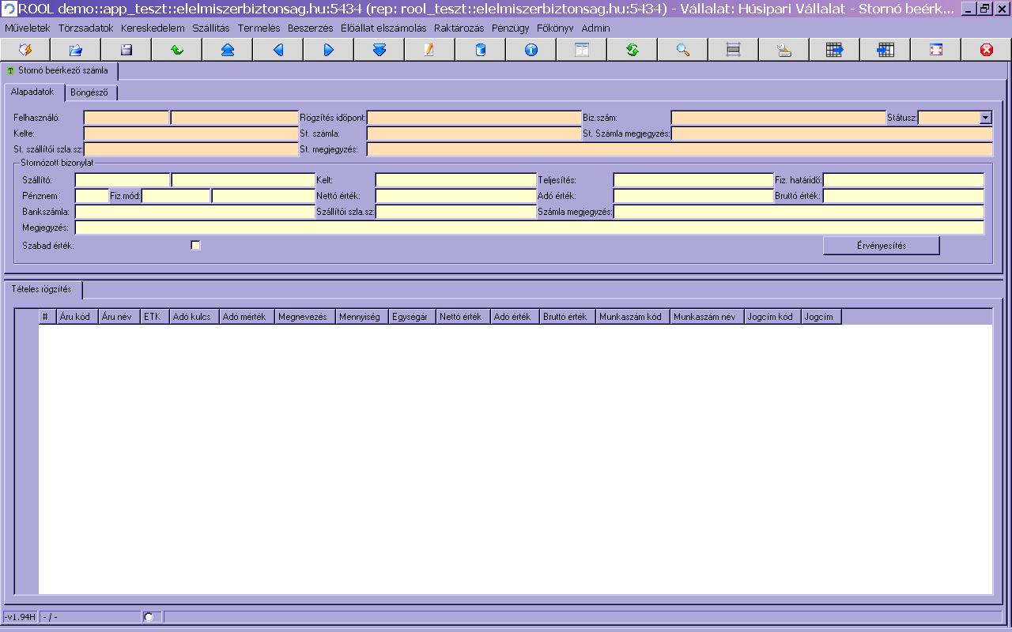Go to previous record with left arrow

pos(278,50)
